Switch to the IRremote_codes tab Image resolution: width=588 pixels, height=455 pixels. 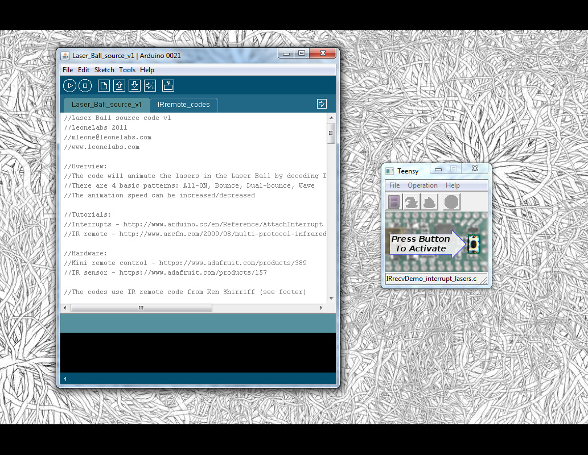[x=184, y=105]
